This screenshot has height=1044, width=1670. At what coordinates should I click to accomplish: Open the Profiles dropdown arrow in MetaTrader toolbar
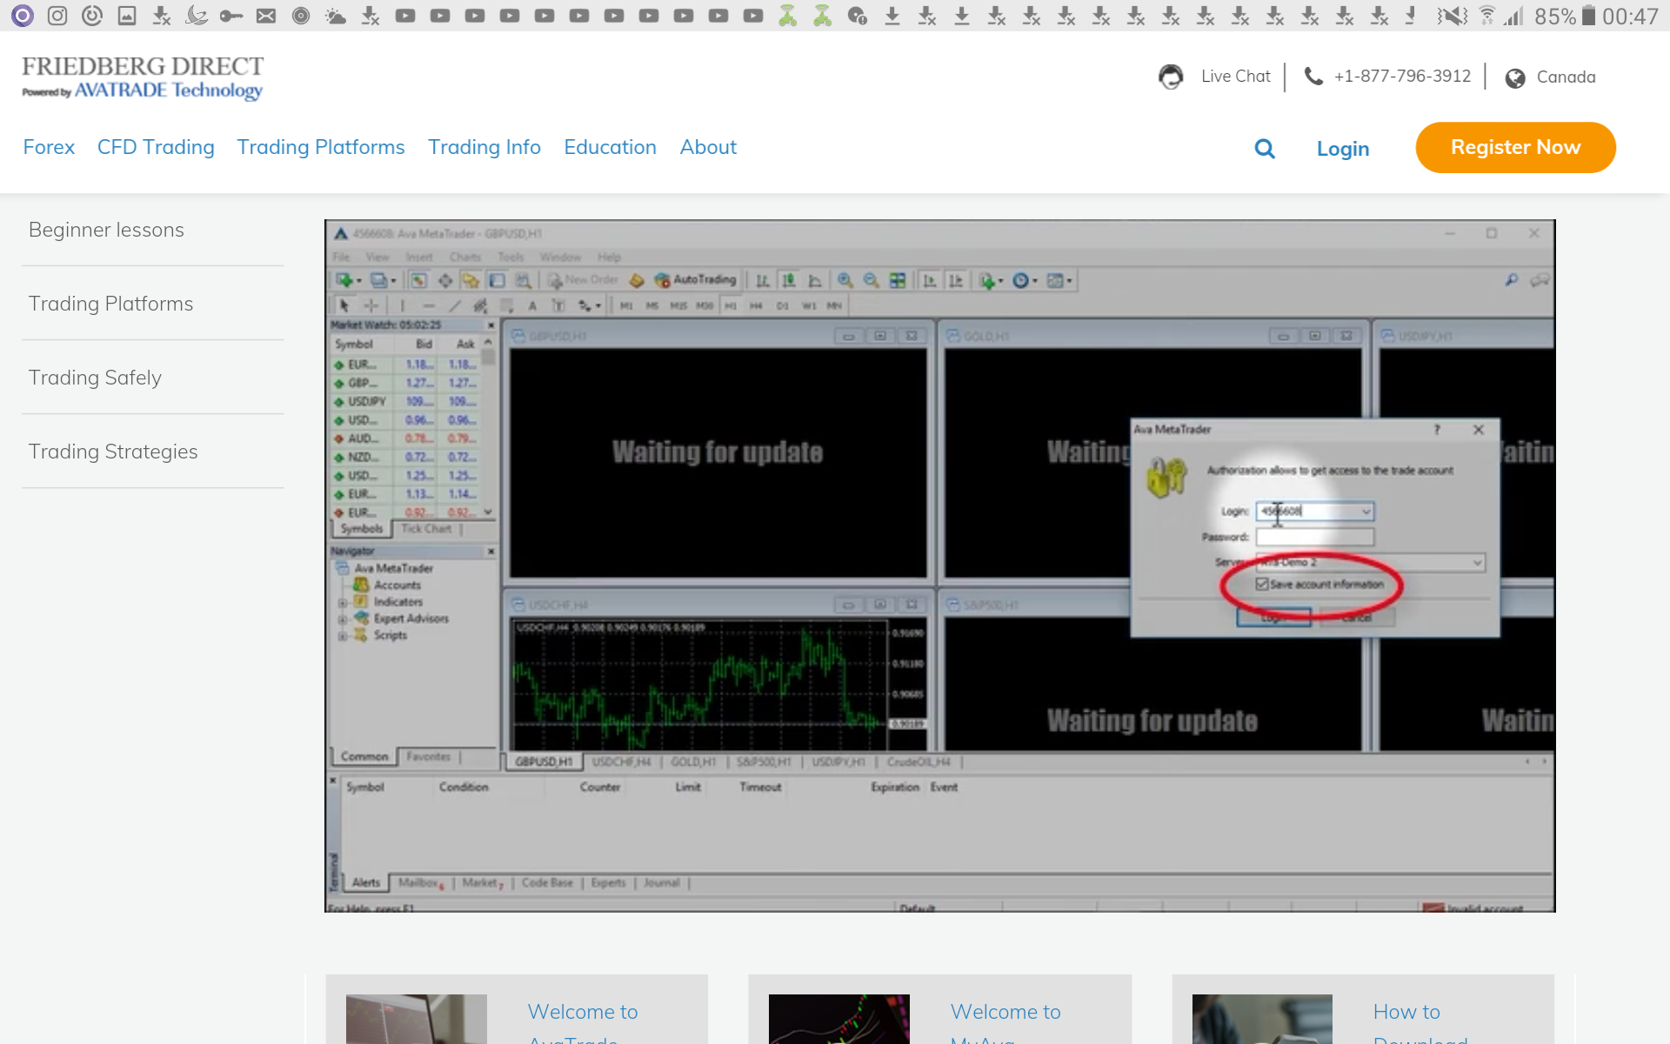click(x=393, y=281)
